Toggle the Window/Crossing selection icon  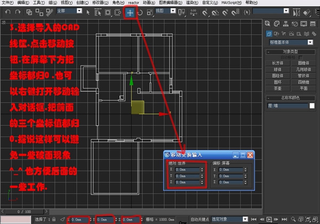tap(117, 12)
